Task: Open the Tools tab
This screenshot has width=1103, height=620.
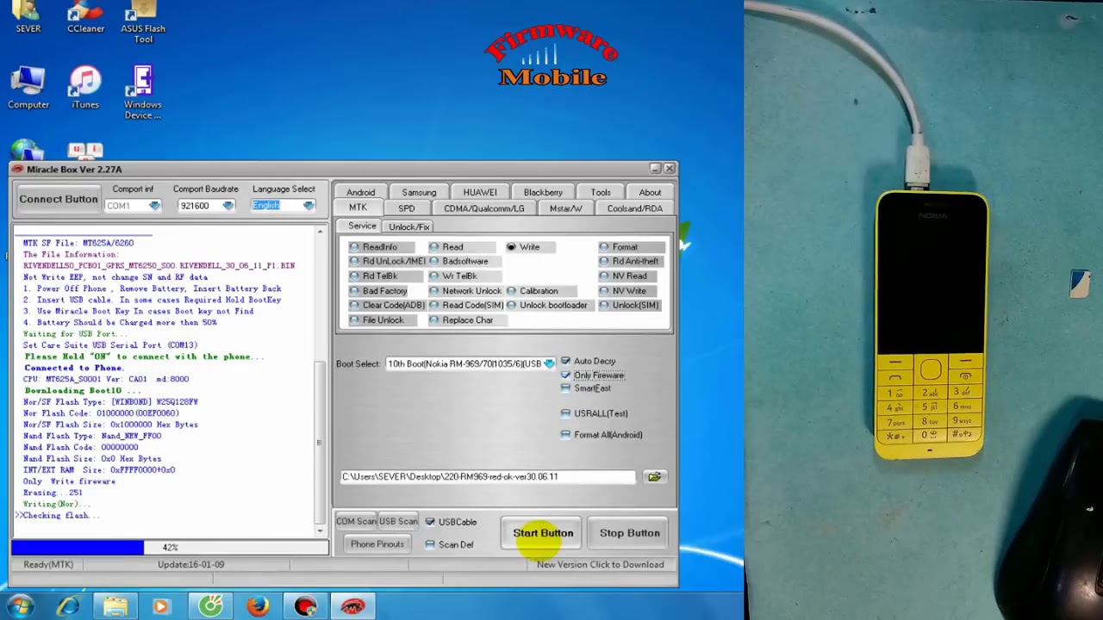Action: point(601,192)
